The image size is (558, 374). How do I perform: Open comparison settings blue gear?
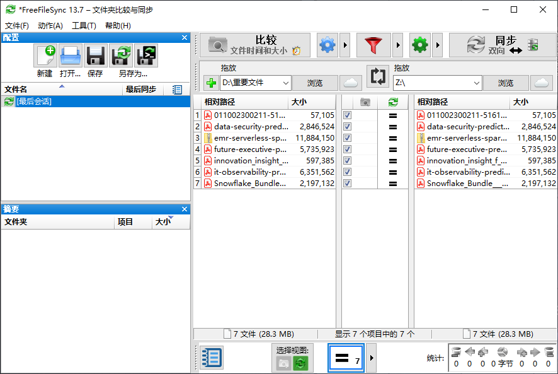(327, 45)
